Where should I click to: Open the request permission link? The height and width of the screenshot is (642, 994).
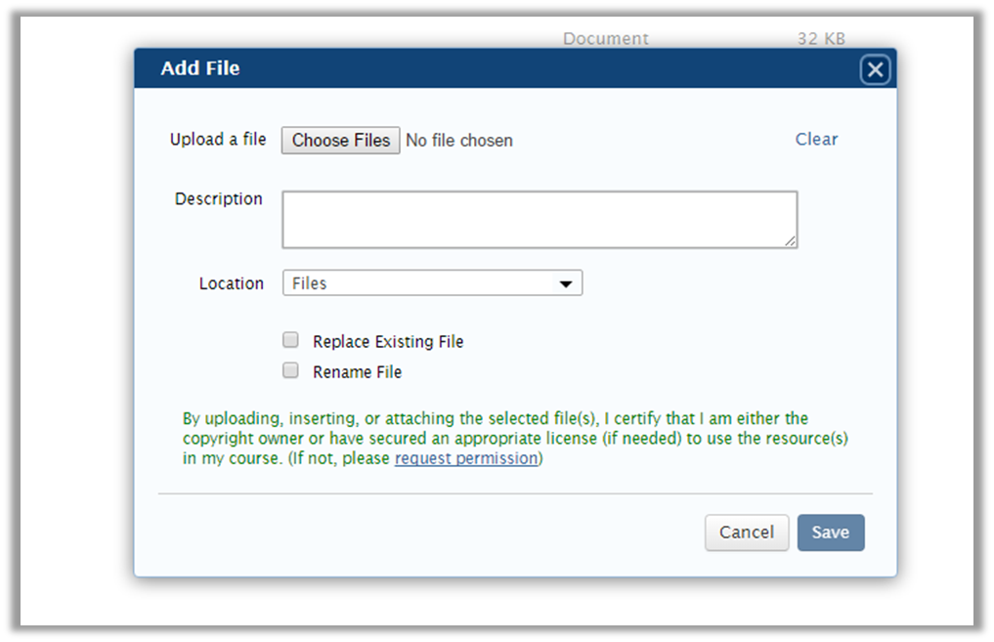[466, 458]
